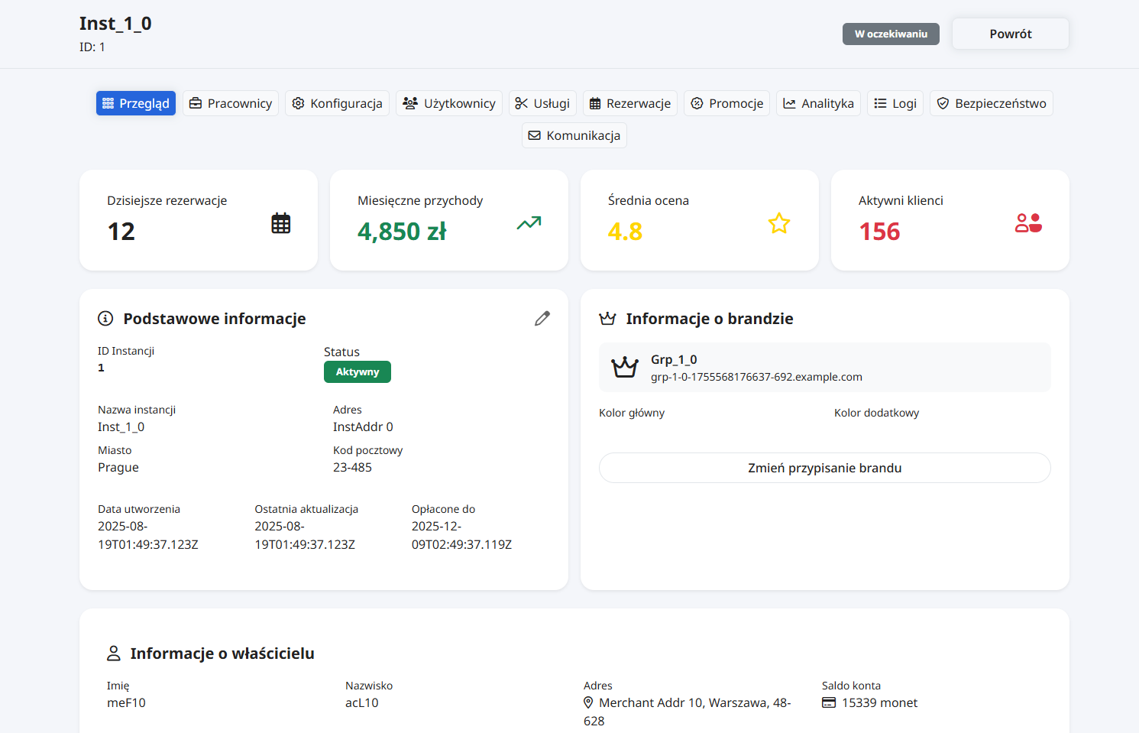Open the Przegląd tab

tap(136, 103)
